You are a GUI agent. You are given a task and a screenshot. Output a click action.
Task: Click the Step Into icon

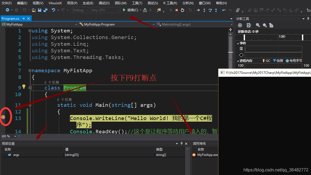coord(204,10)
